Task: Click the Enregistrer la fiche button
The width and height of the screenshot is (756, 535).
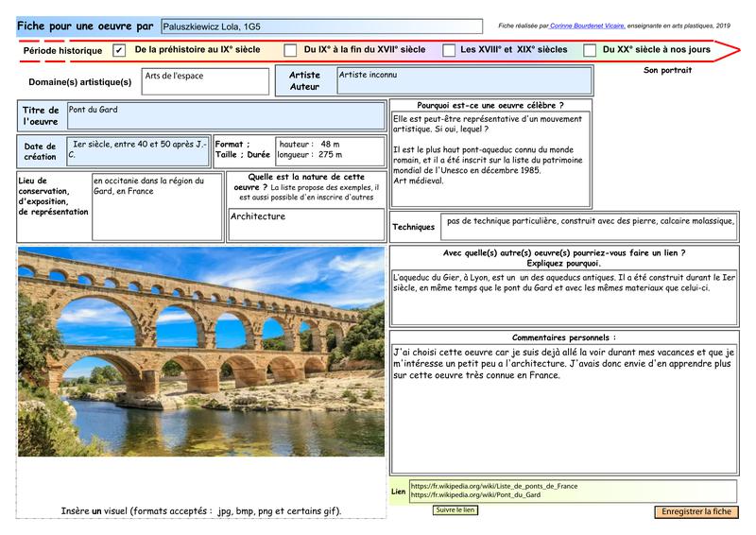Action: 696,511
